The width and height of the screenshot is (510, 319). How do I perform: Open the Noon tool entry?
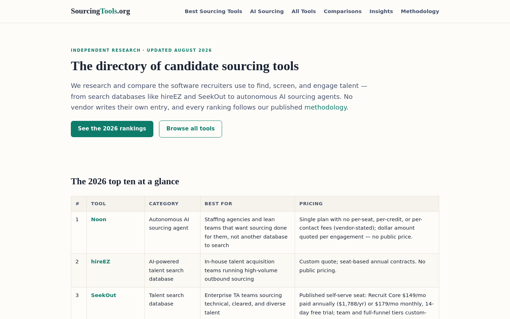tap(98, 219)
